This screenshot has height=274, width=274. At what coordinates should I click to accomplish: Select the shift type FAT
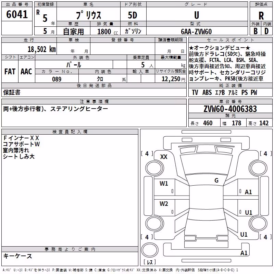pyautogui.click(x=10, y=72)
